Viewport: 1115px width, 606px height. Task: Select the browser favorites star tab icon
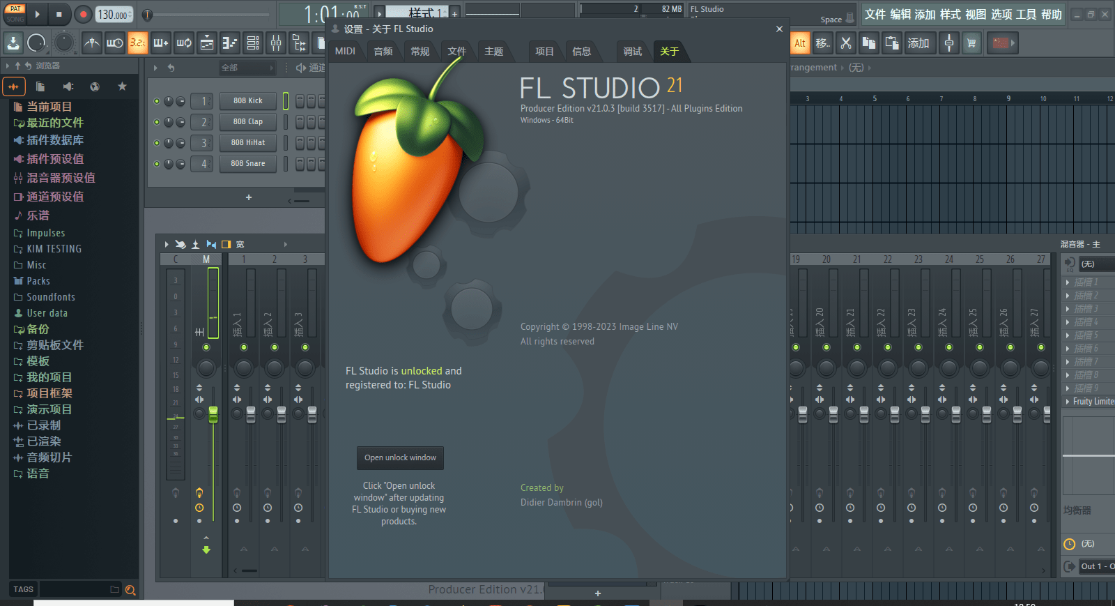pyautogui.click(x=122, y=86)
